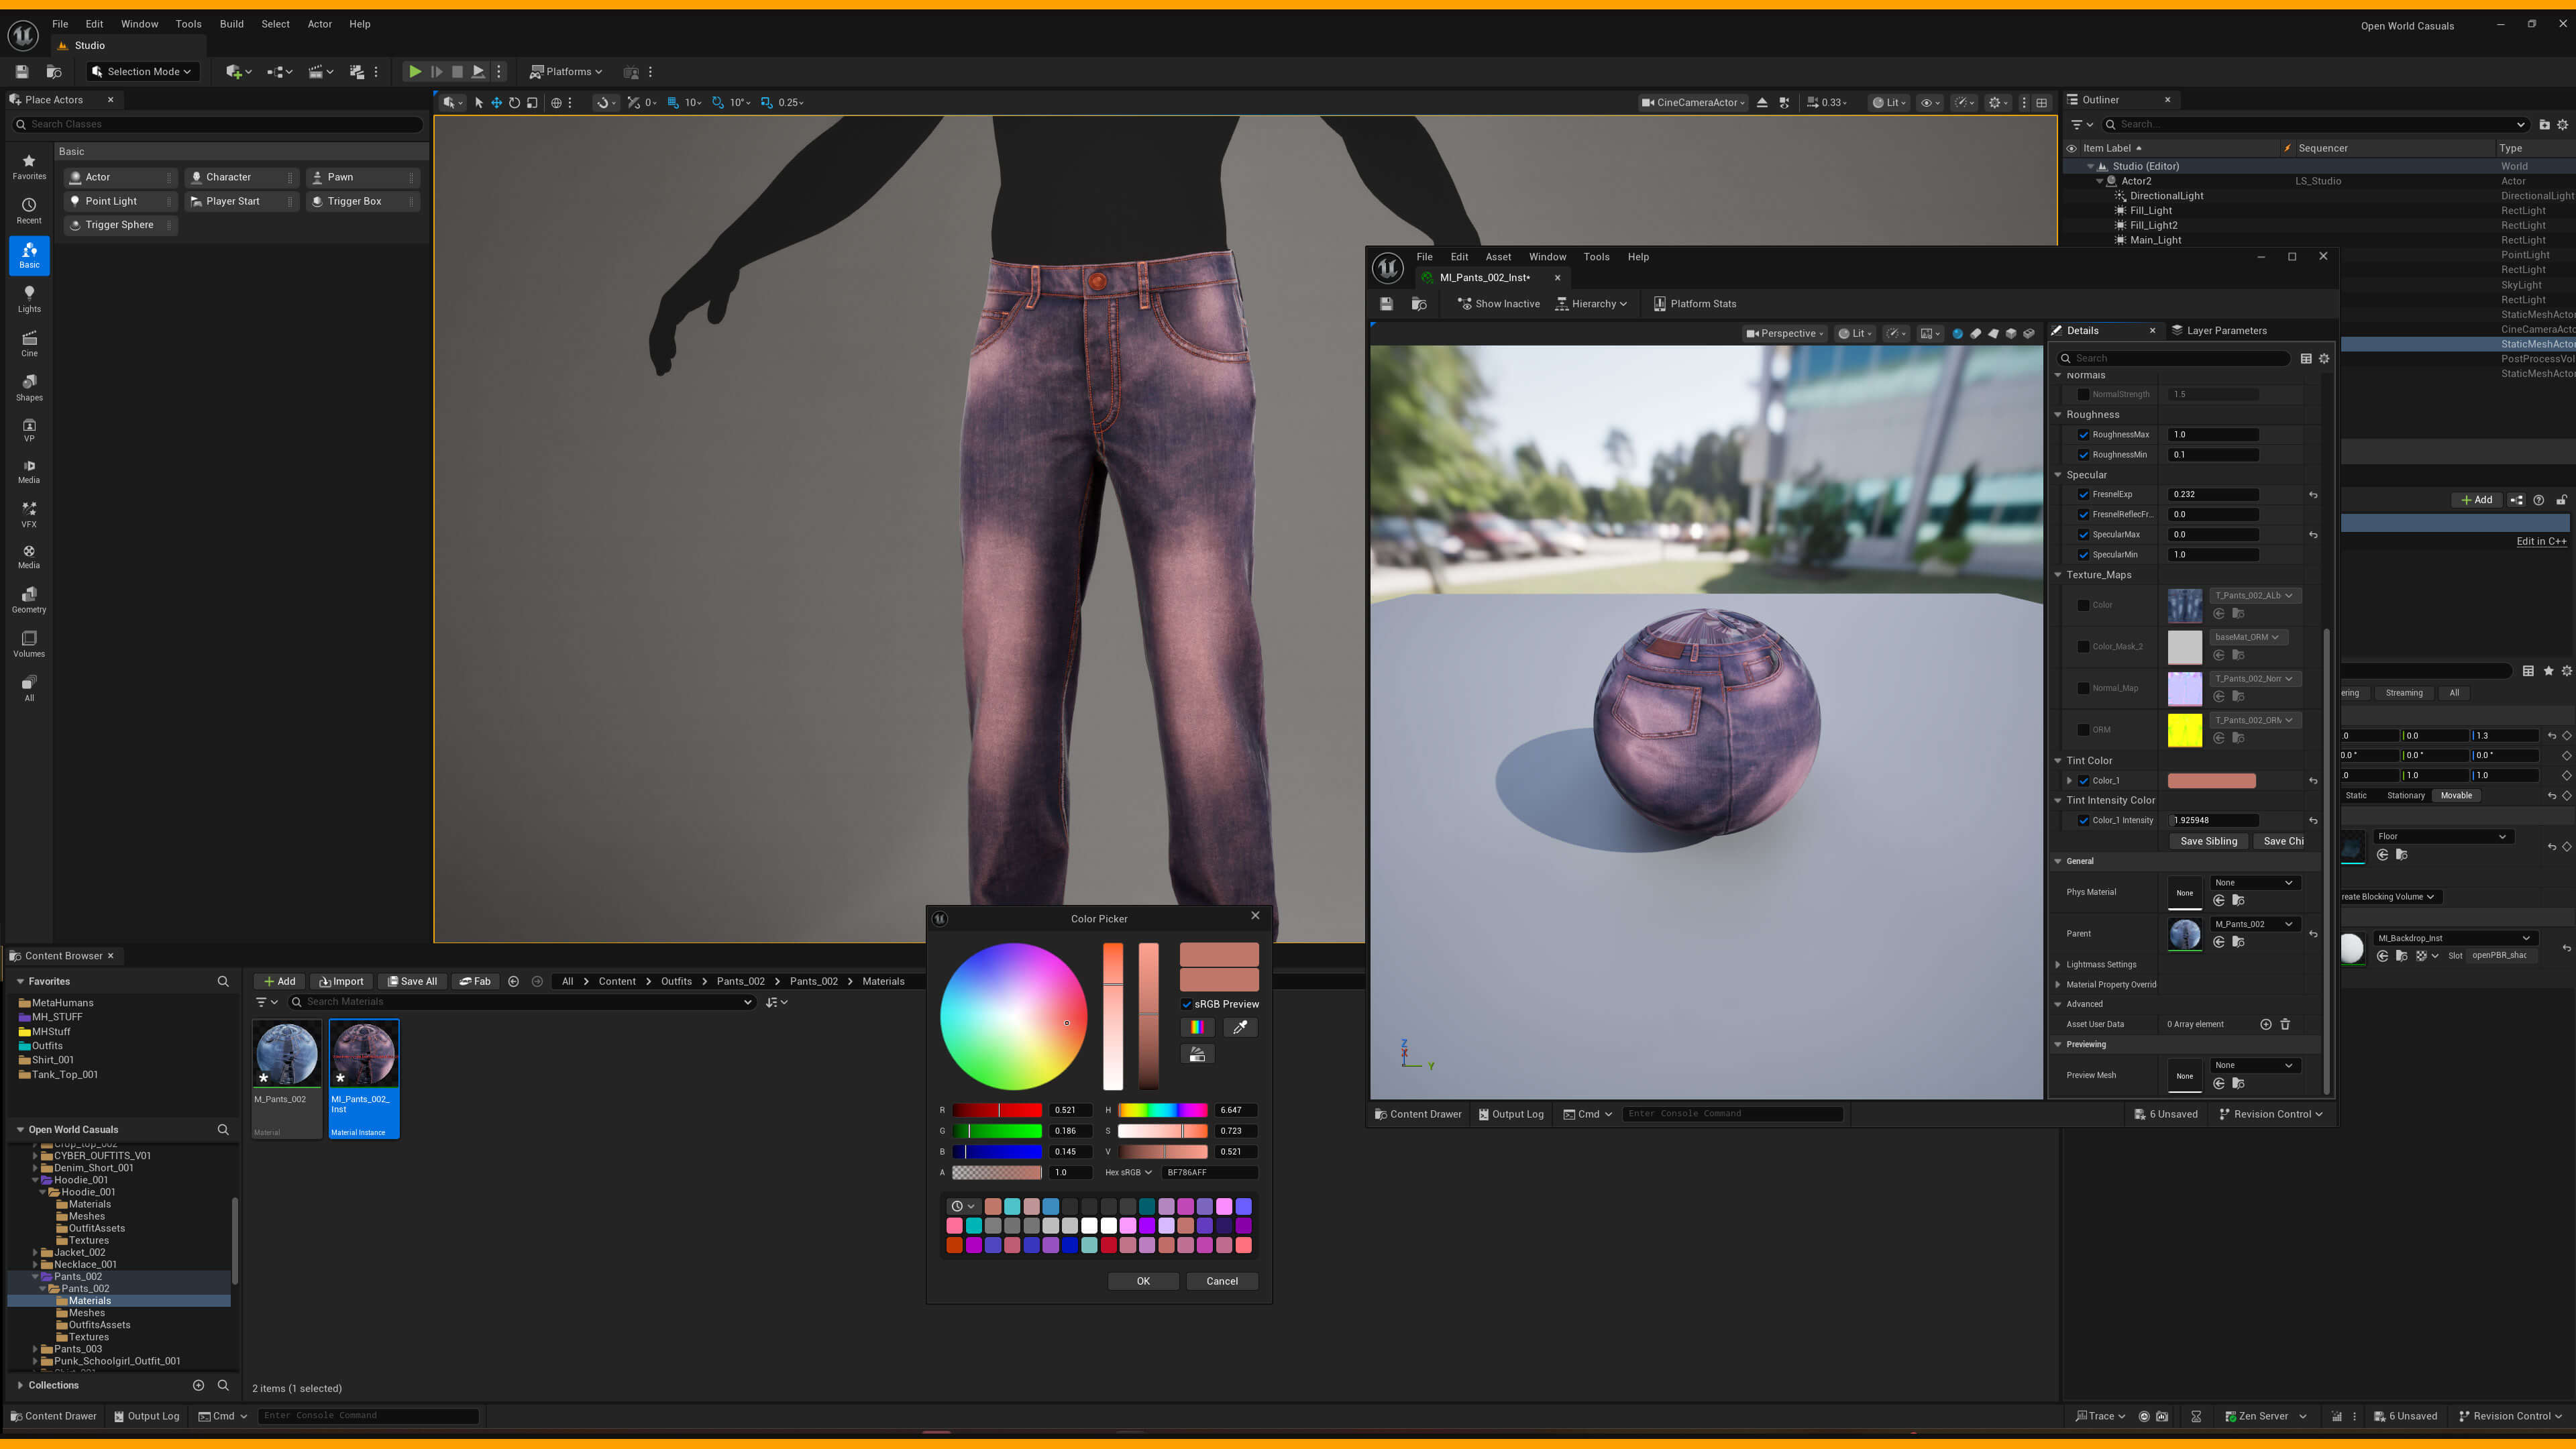2576x1449 pixels.
Task: Open the Volumes category in Place Actors
Action: [29, 643]
